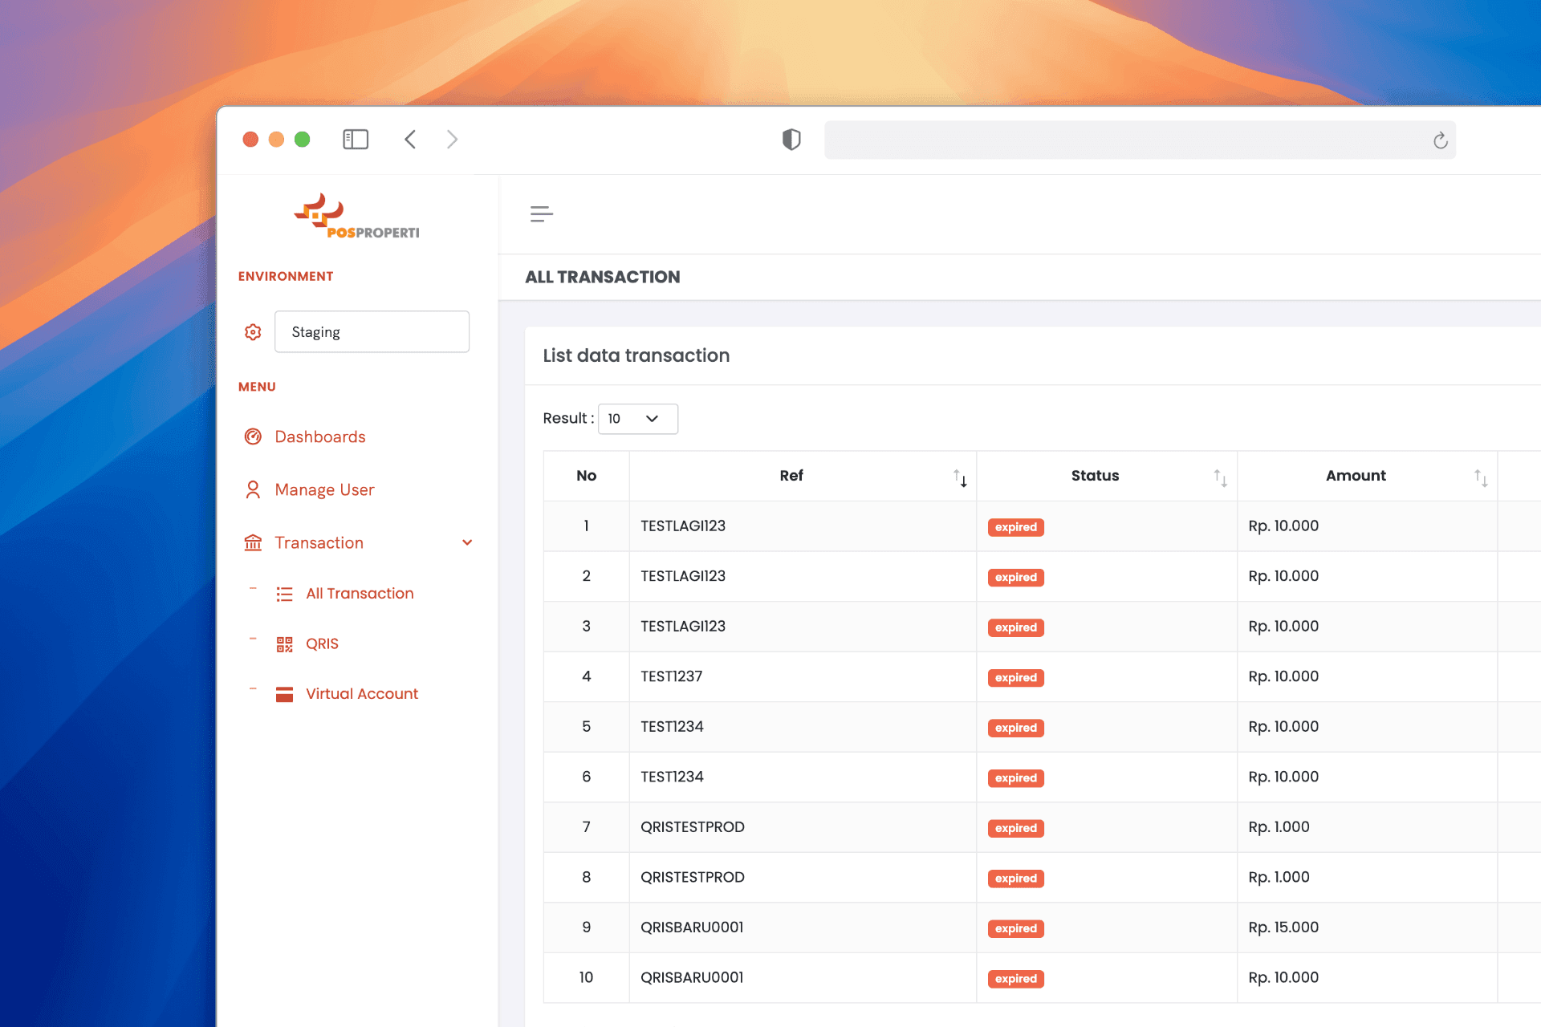The width and height of the screenshot is (1541, 1027).
Task: Open Dashboards menu item
Action: [x=319, y=436]
